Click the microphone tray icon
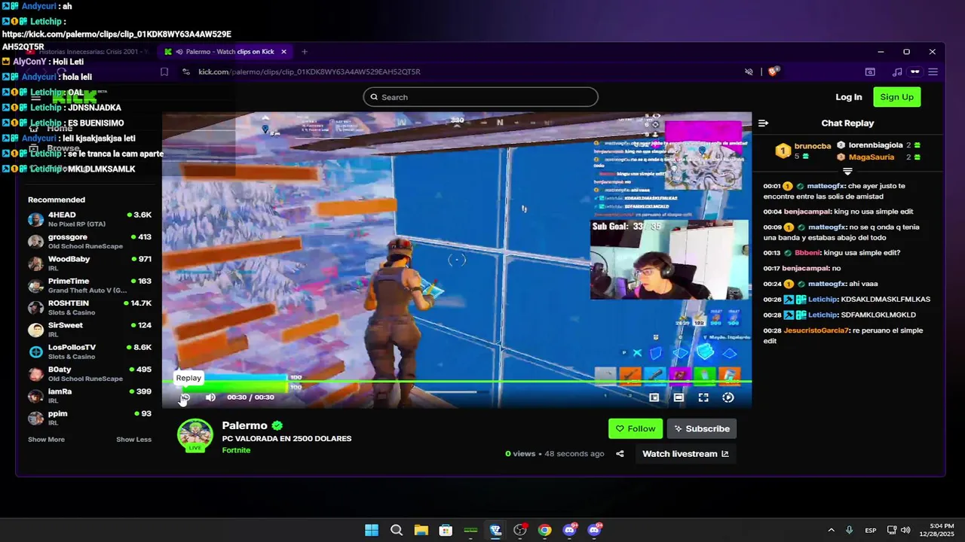Viewport: 965px width, 542px height. tap(850, 530)
